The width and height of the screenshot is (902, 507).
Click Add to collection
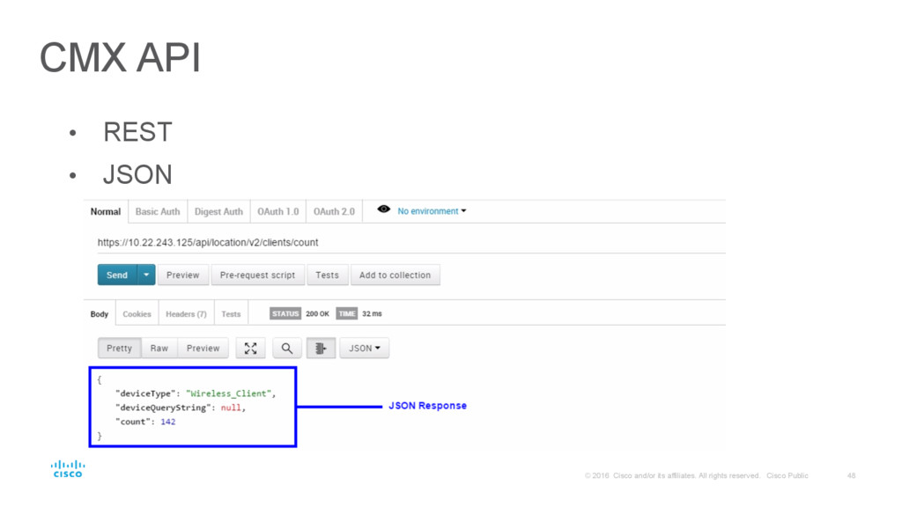pyautogui.click(x=396, y=275)
